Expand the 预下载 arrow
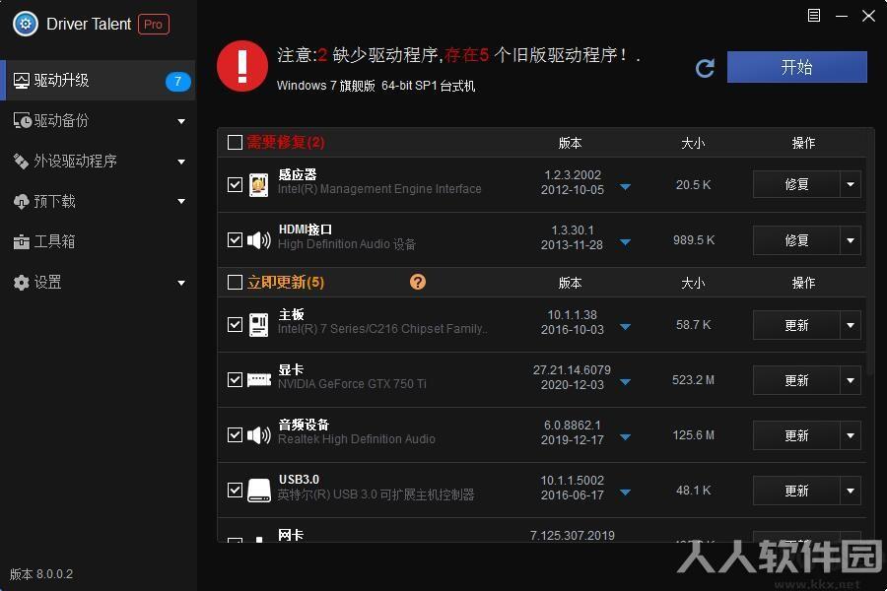 [181, 201]
